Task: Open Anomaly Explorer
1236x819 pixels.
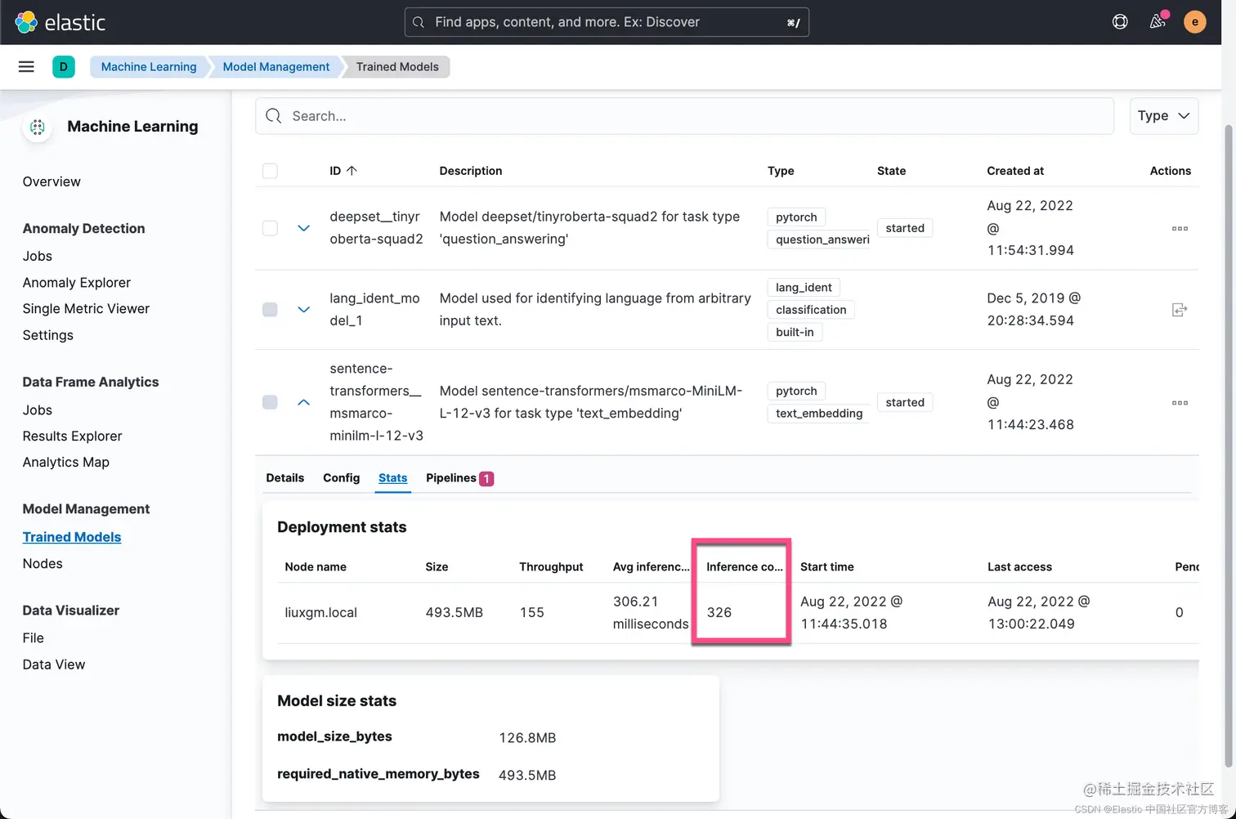Action: click(x=77, y=283)
